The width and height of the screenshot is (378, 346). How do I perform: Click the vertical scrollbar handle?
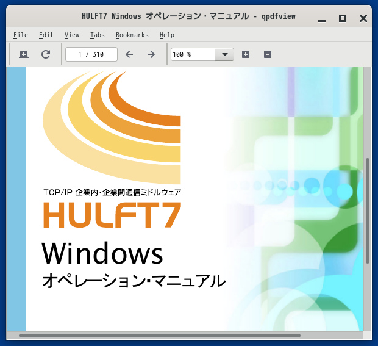(368, 211)
